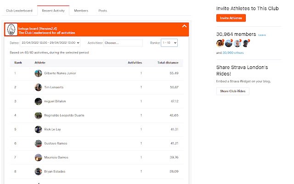This screenshot has height=184, width=294.
Task: Click the beluga board logo icon
Action: pyautogui.click(x=10, y=30)
